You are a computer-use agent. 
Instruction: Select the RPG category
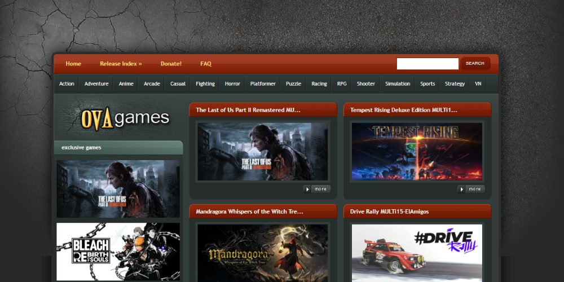[x=342, y=84]
